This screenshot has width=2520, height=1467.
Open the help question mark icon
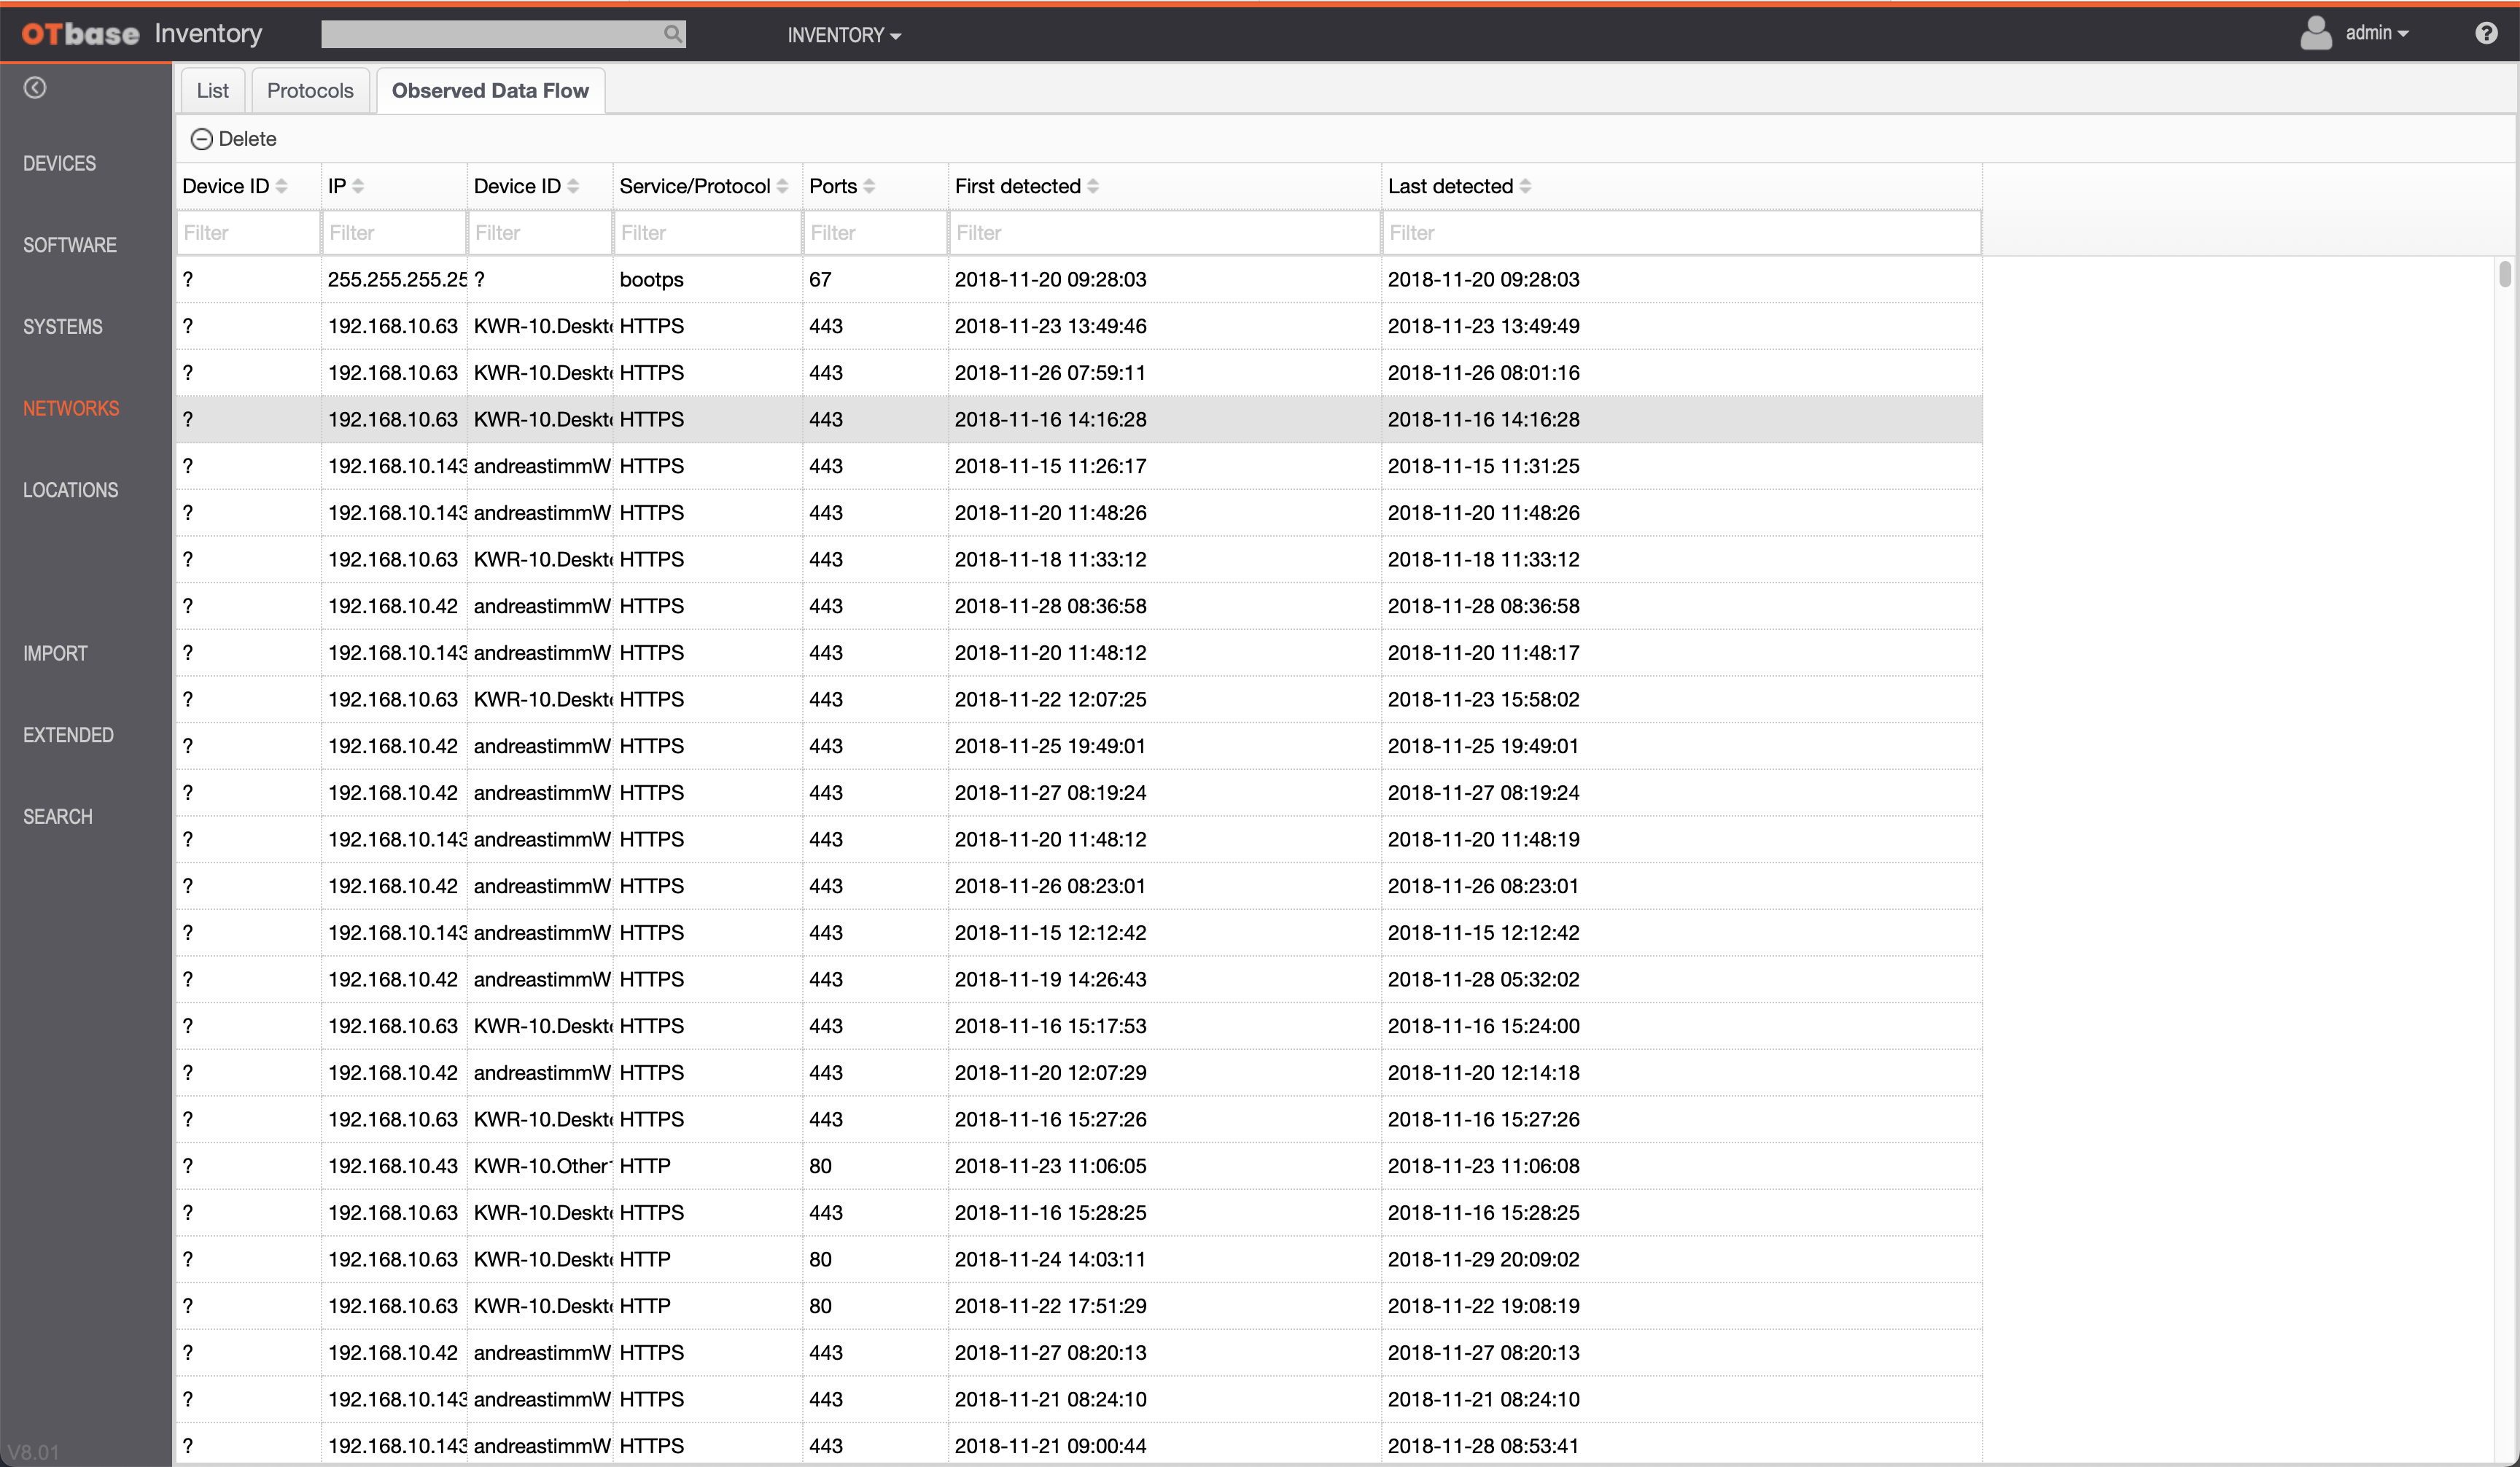coord(2486,34)
